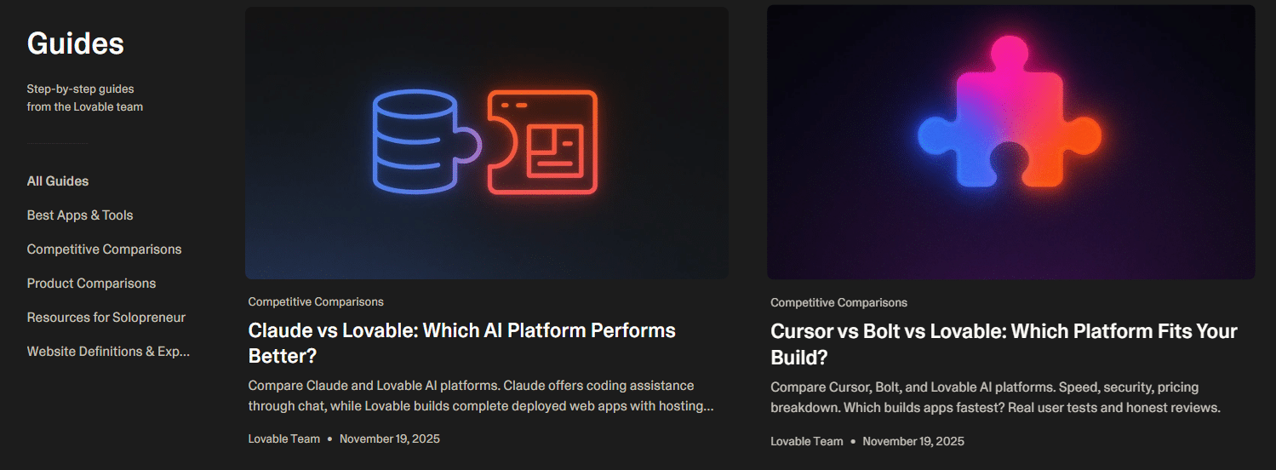Click Competitive Comparisons tag above Cursor article
The image size is (1276, 470).
(x=838, y=303)
